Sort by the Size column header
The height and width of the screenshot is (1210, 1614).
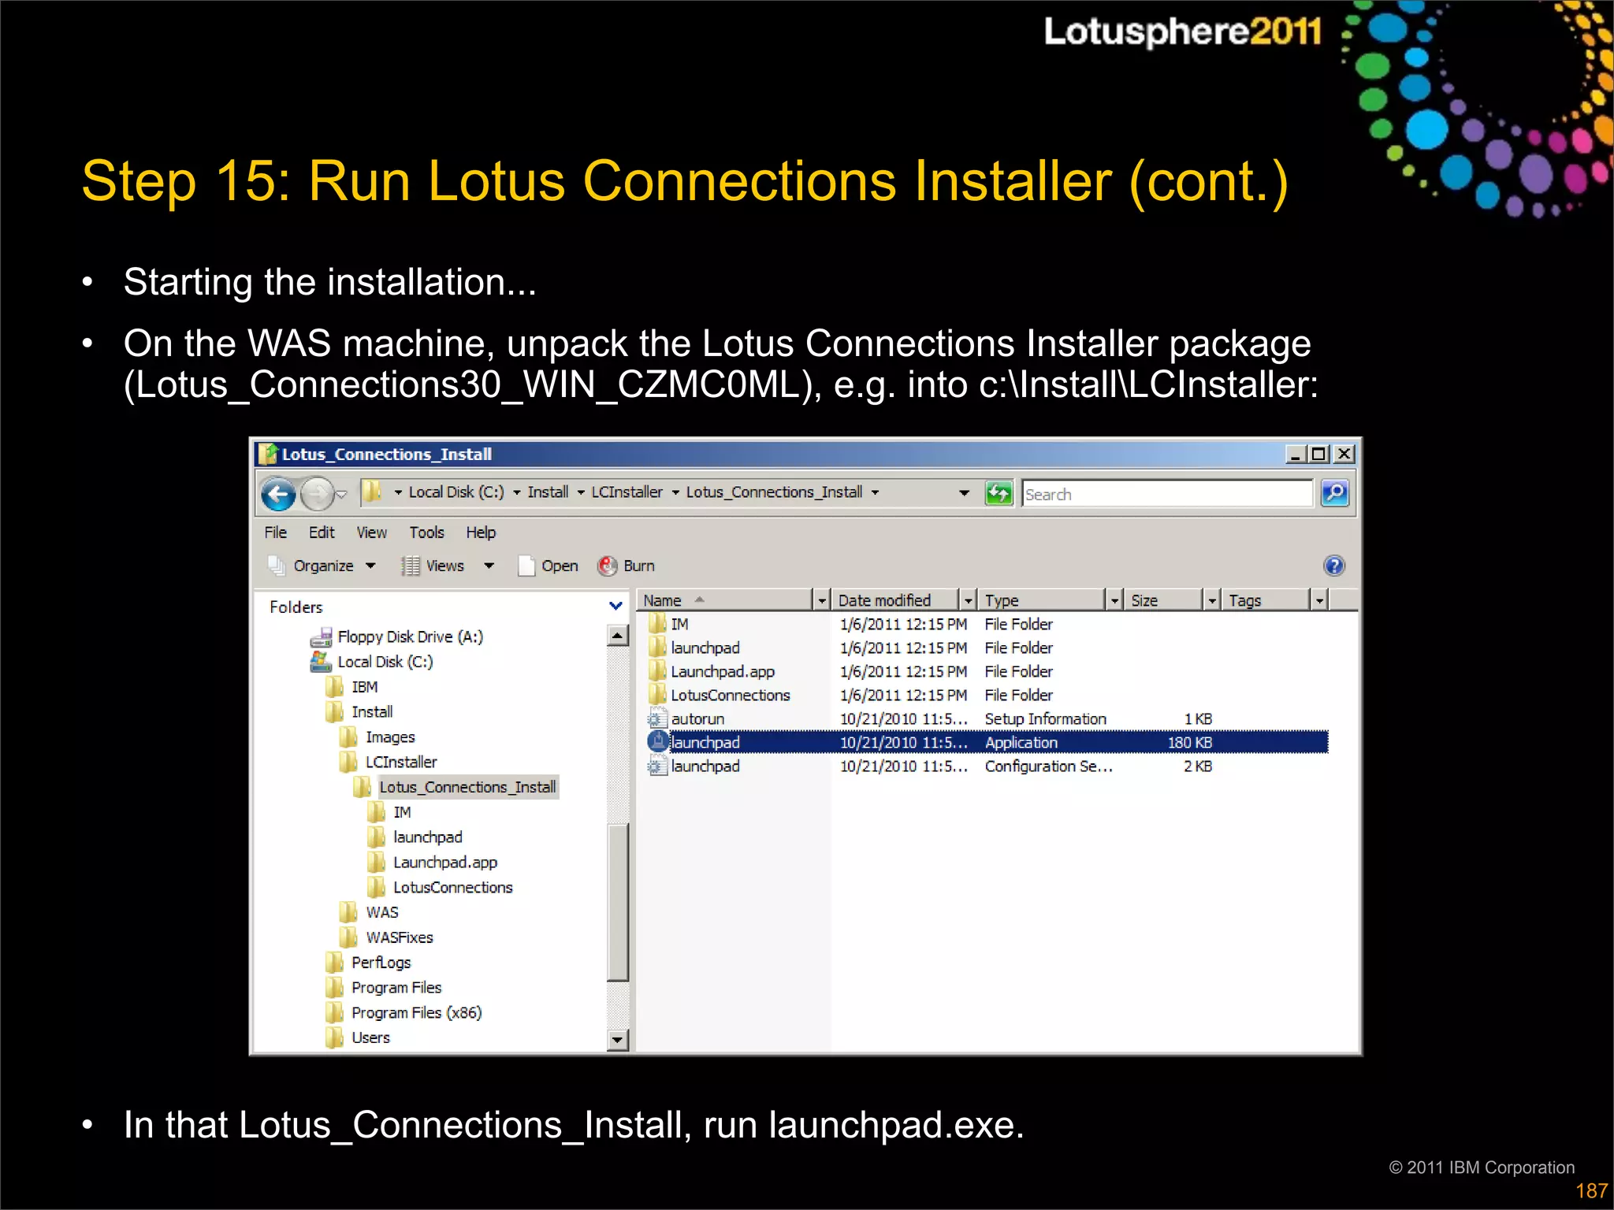pyautogui.click(x=1165, y=600)
